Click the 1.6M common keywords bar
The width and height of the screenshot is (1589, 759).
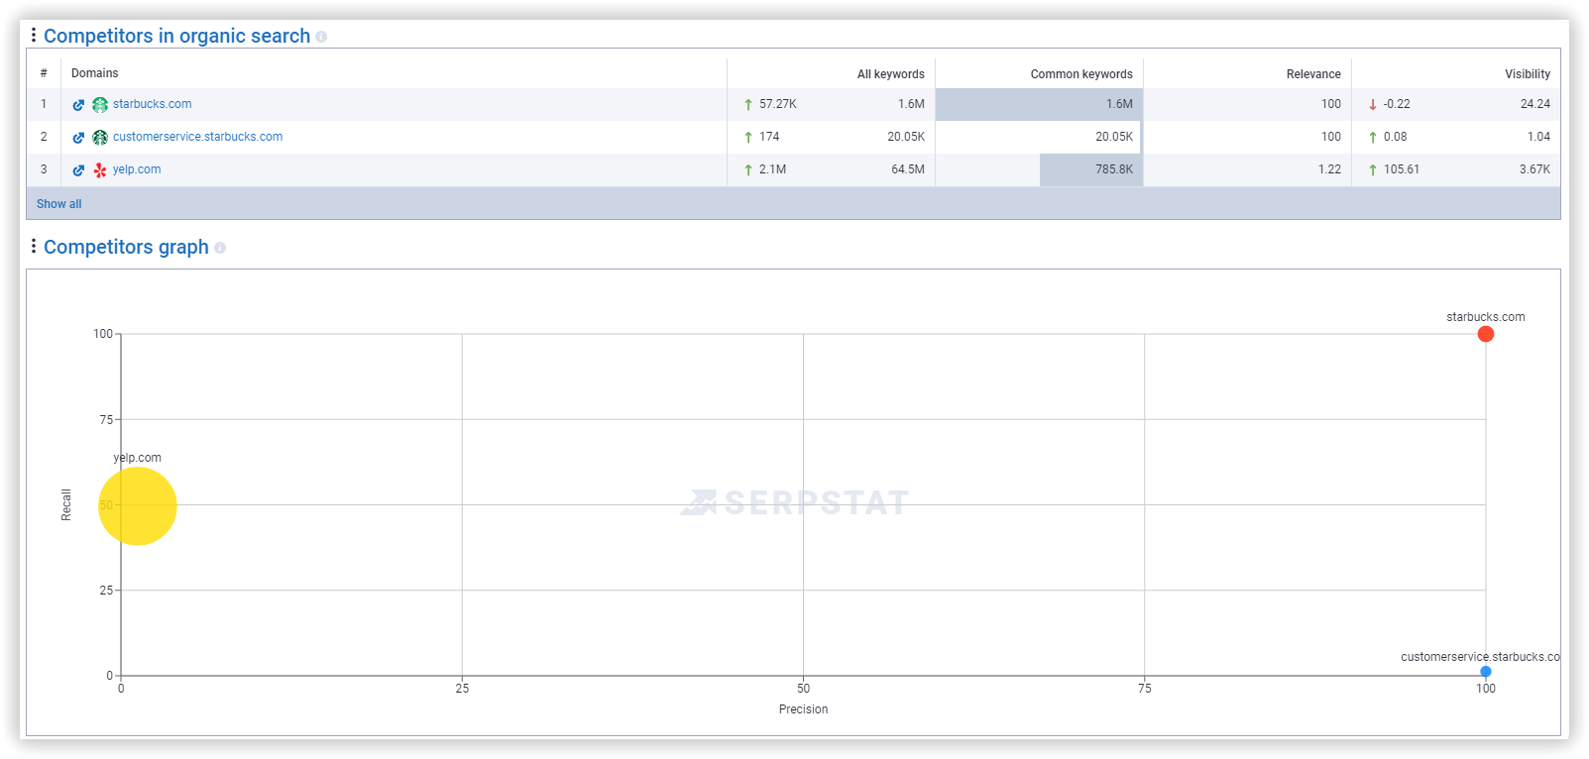[1039, 104]
